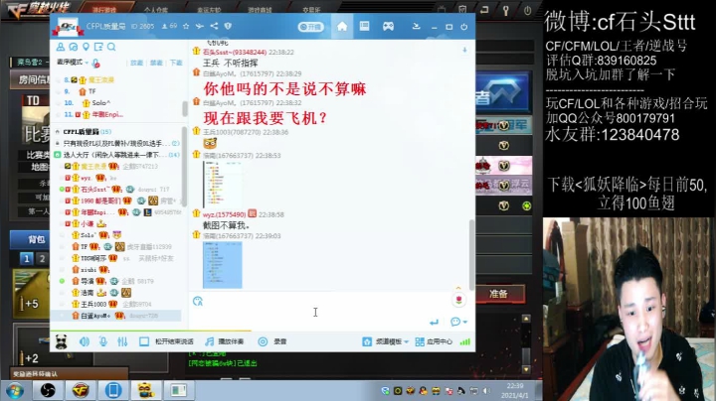Open the 应用中心 app center
The height and width of the screenshot is (401, 716).
coord(434,341)
